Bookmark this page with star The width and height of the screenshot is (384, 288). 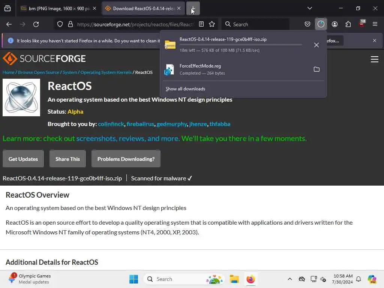click(212, 24)
